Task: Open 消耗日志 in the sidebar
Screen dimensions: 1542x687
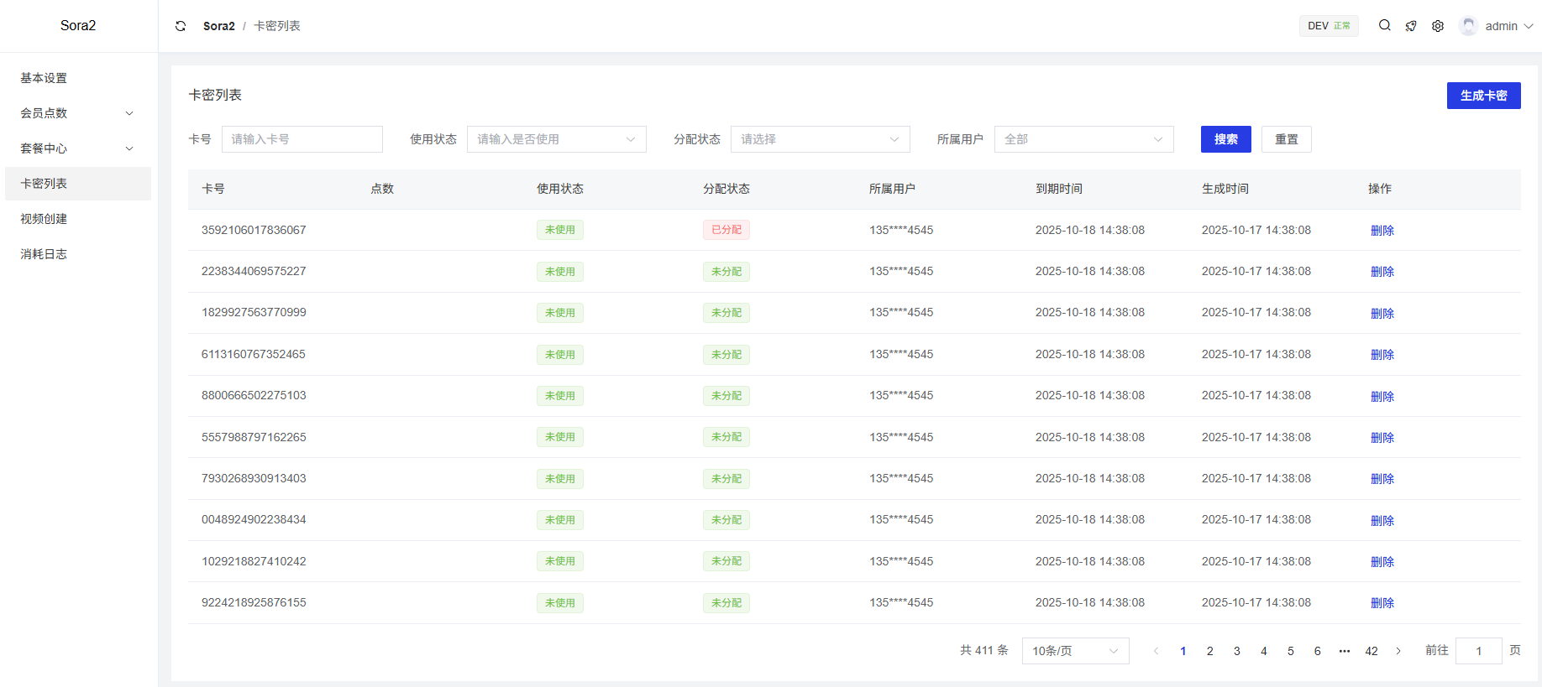Action: click(x=44, y=254)
